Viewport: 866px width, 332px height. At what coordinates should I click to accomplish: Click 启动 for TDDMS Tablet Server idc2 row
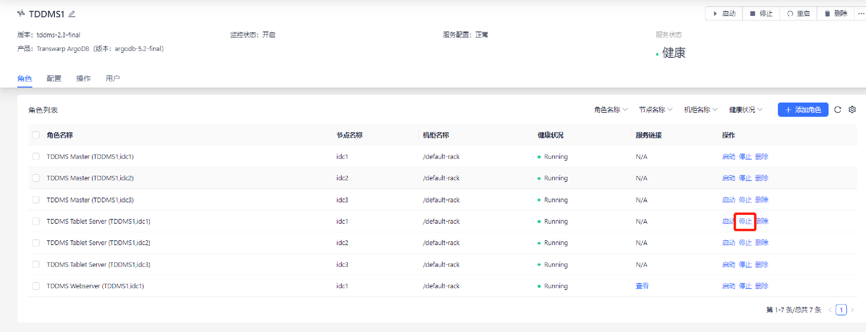[729, 243]
